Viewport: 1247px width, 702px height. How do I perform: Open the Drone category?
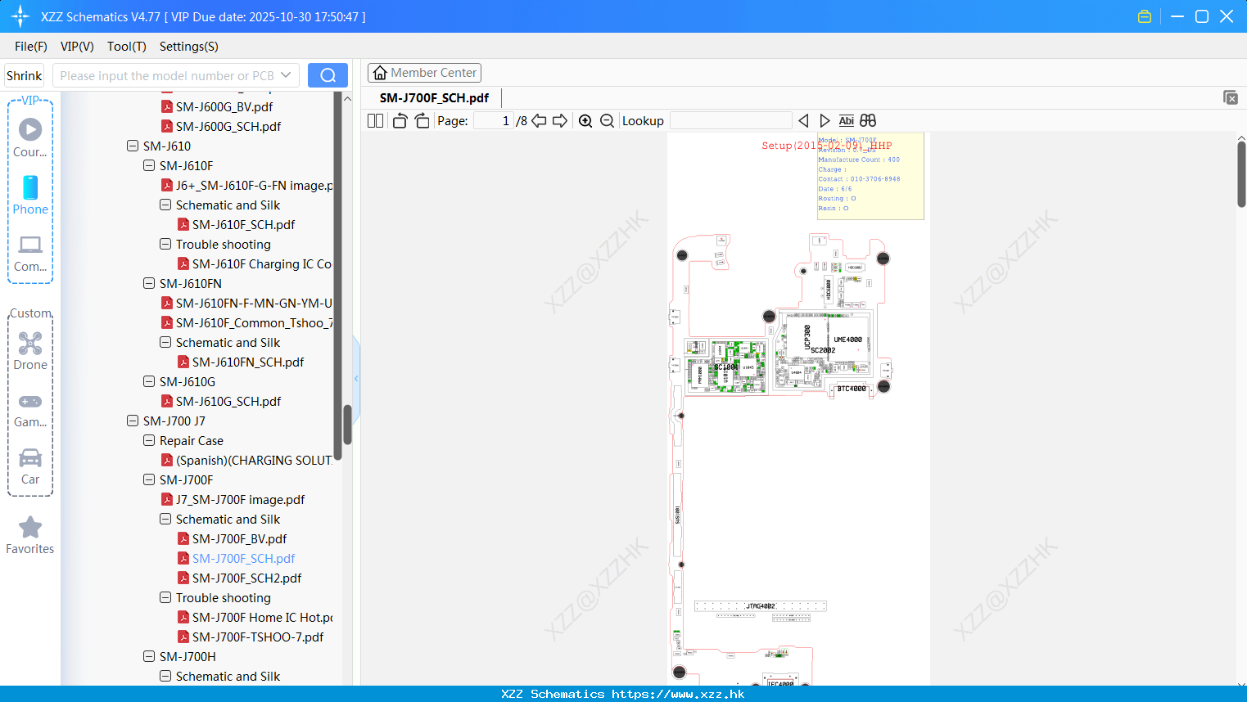click(x=30, y=351)
